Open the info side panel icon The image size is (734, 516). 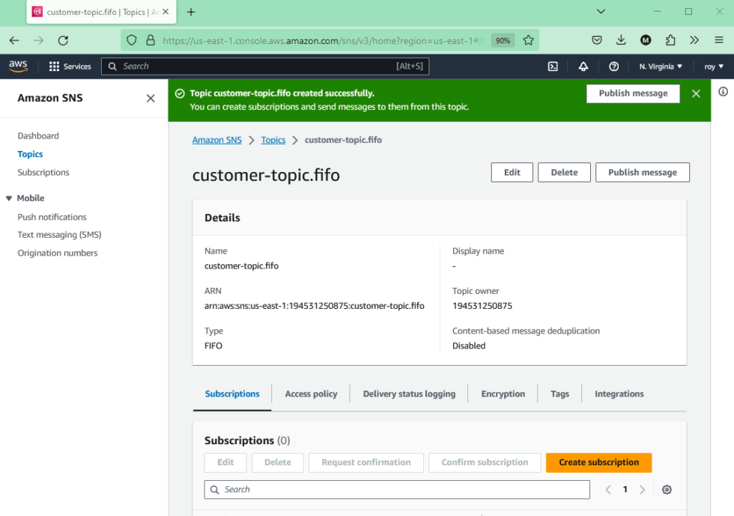tap(723, 91)
